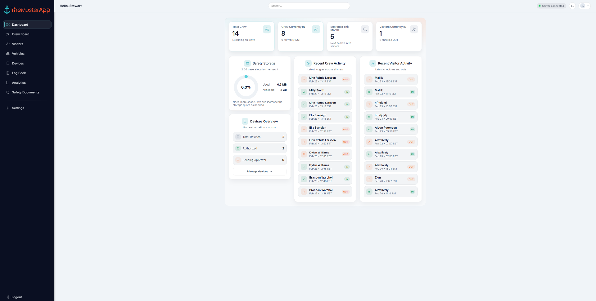
Task: Open the Log Book icon
Action: [x=7, y=73]
